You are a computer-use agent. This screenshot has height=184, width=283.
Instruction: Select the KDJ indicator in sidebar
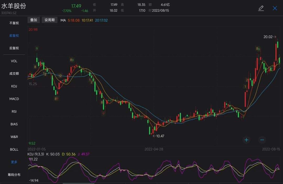pos(14,86)
